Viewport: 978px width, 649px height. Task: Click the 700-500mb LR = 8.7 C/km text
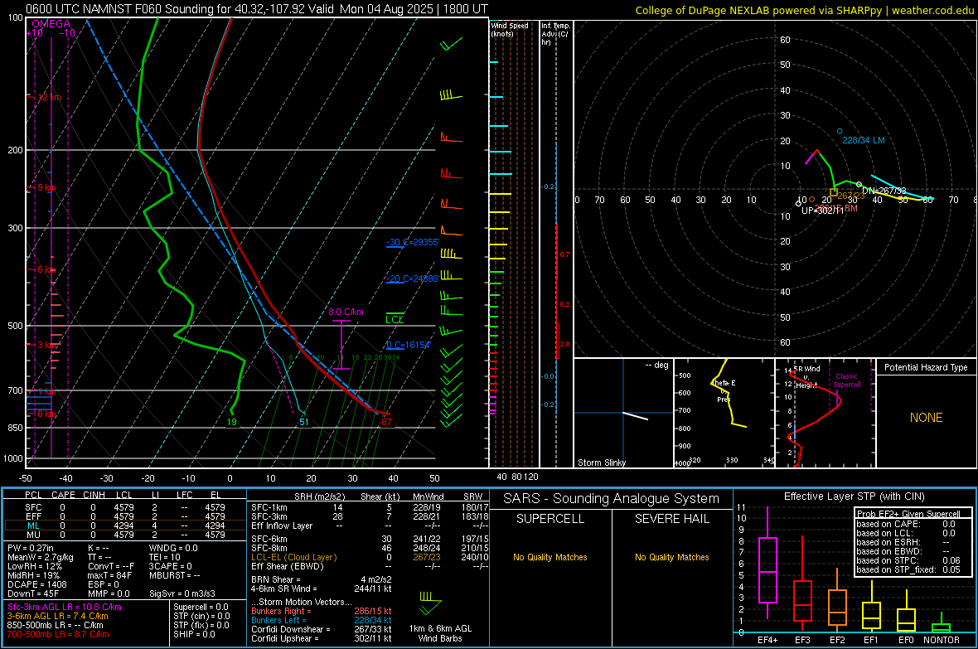point(57,635)
